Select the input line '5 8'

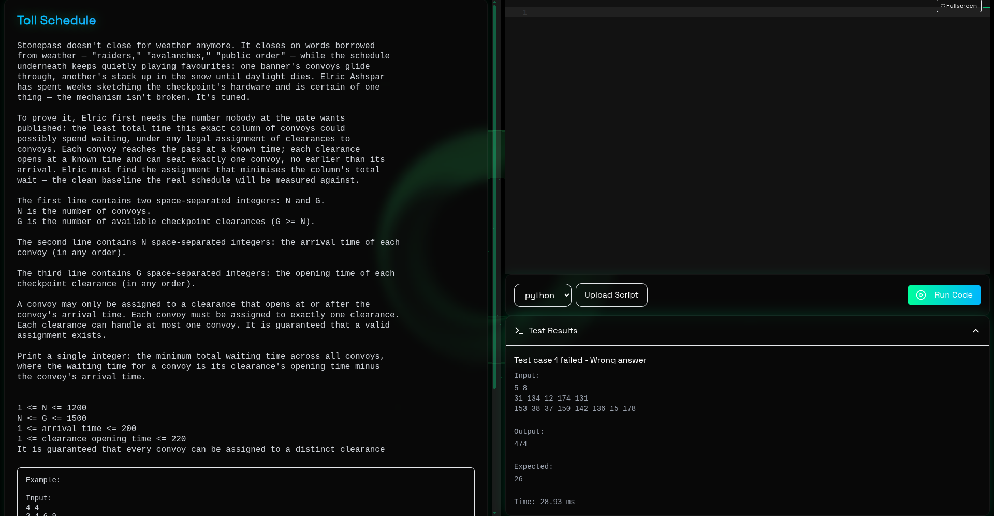(x=520, y=388)
